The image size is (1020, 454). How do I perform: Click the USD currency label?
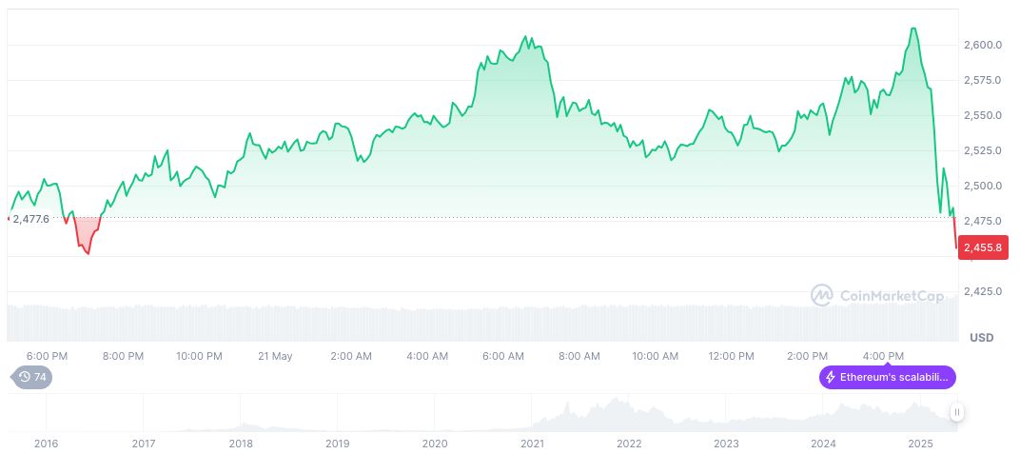tap(981, 338)
